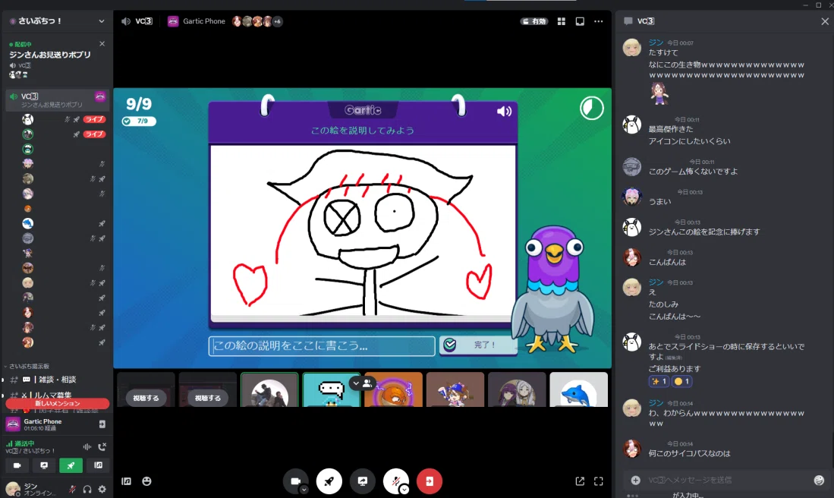Viewport: 834px width, 498px height.
Task: Select the orange ball avatar participant tile
Action: [x=393, y=390]
